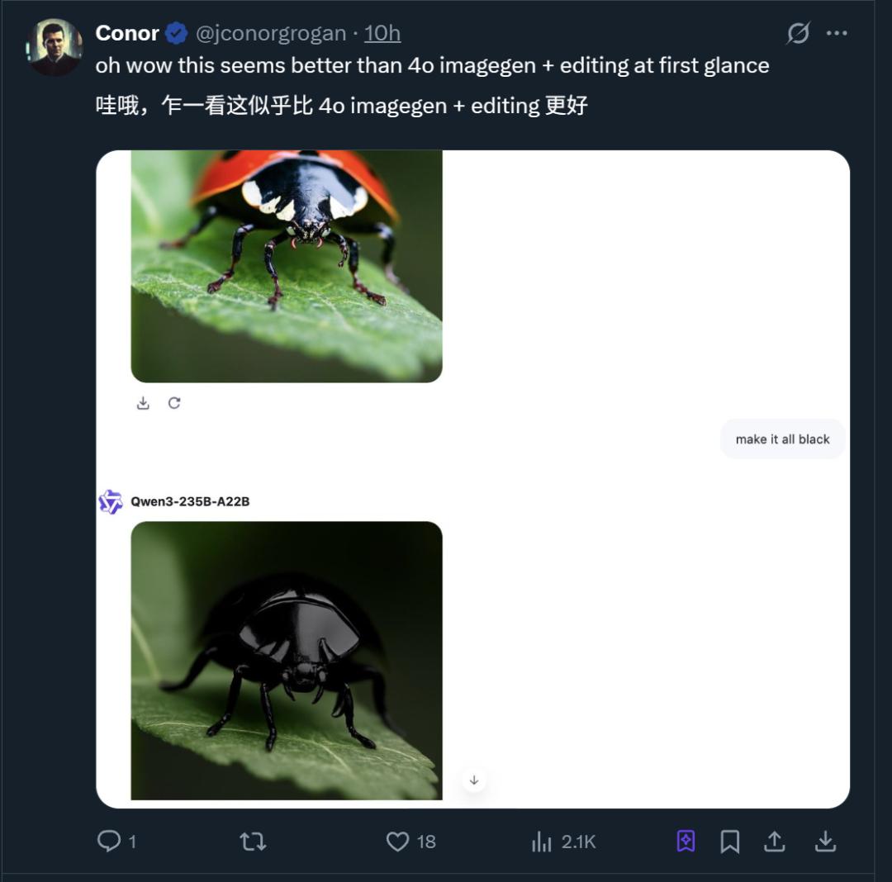892x882 pixels.
Task: Open the three-dot more options menu
Action: pyautogui.click(x=837, y=33)
